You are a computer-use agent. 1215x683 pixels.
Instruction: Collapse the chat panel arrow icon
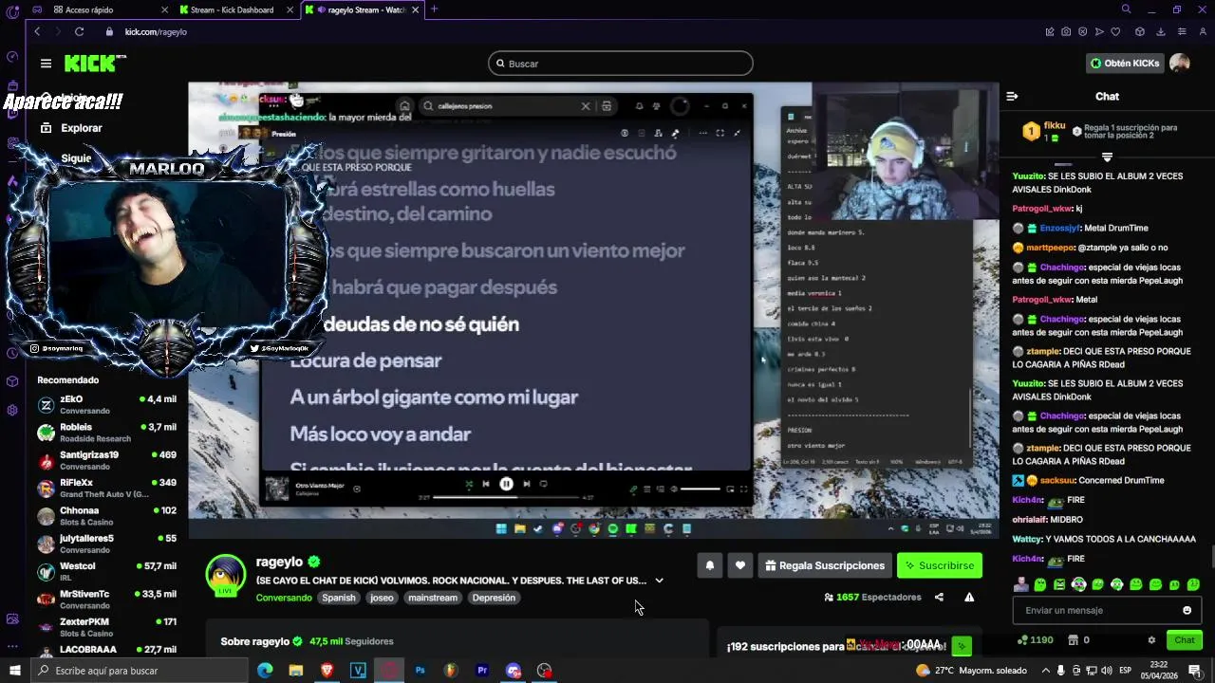click(1012, 96)
